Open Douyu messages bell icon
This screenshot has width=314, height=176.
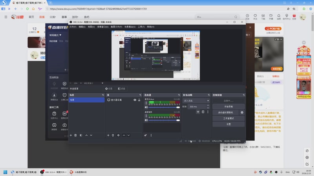pos(279,16)
